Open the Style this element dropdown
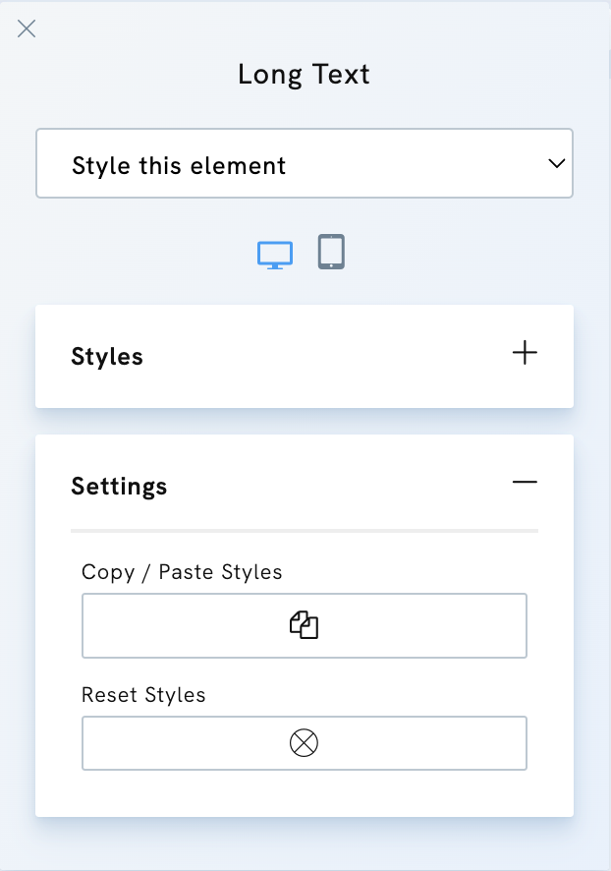Viewport: 611px width, 871px height. [305, 163]
